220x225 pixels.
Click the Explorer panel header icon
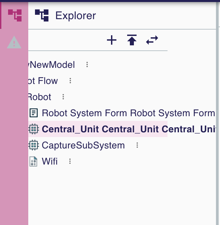(x=42, y=15)
